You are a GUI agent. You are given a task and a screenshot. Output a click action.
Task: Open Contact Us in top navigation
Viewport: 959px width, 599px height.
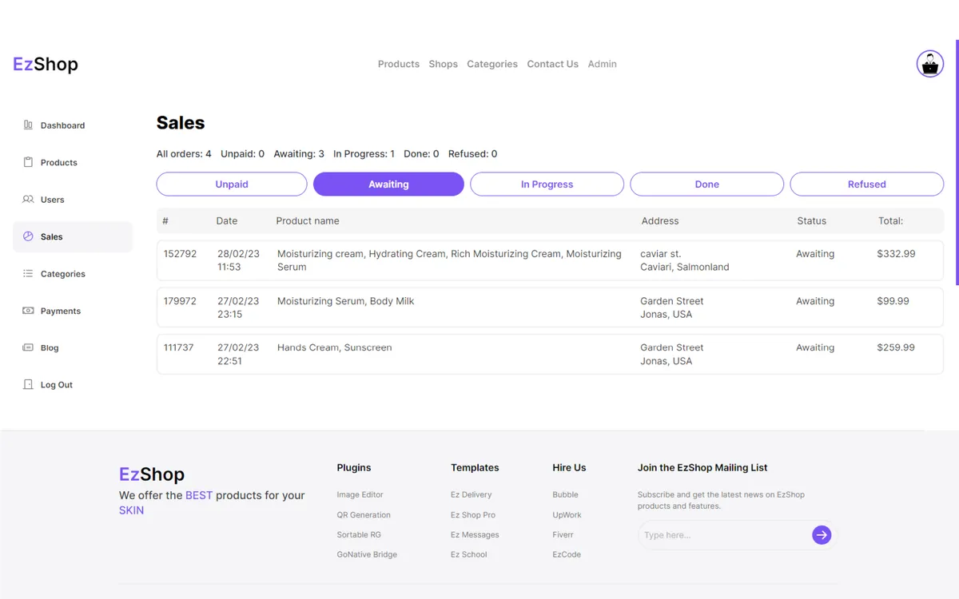pos(552,64)
